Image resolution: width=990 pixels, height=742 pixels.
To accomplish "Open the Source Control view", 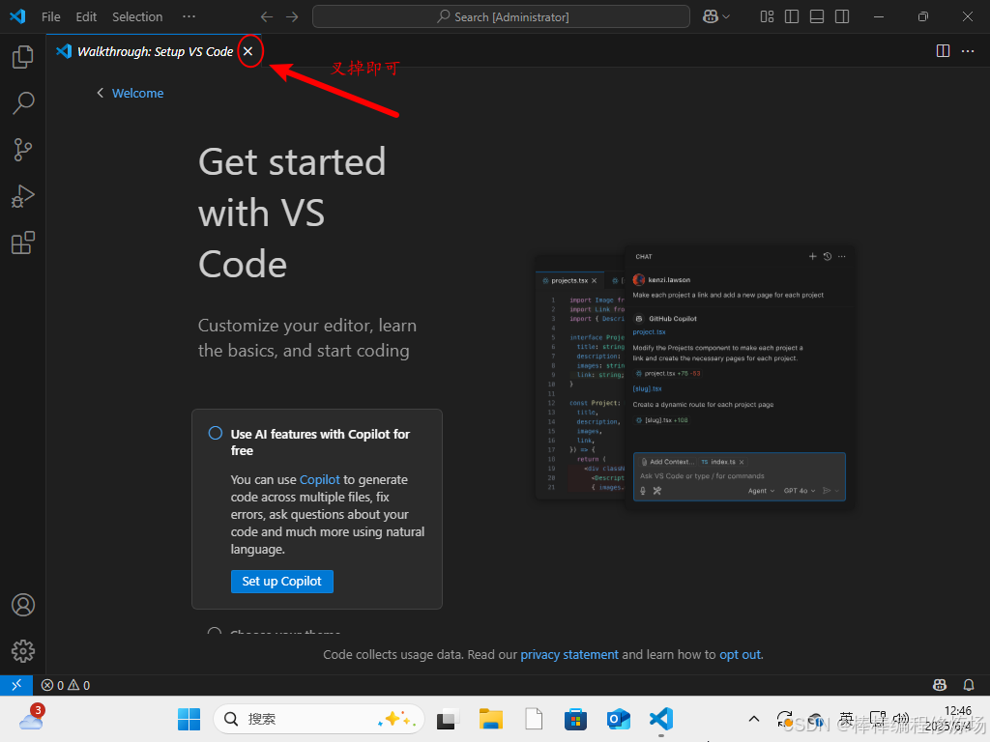I will 23,150.
